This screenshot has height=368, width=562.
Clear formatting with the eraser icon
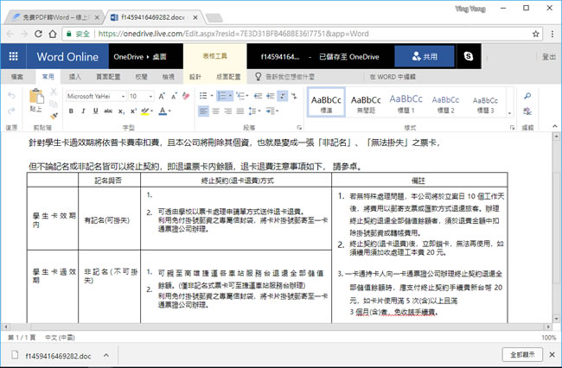click(186, 96)
